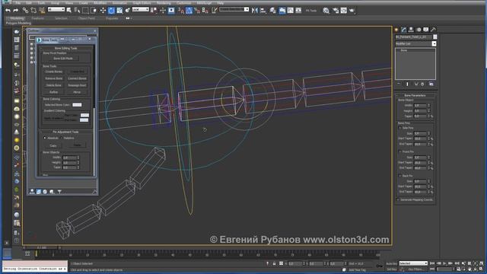Screen dimensions: 487x274
Task: Activate the Select and Scale tool
Action: (x=119, y=11)
